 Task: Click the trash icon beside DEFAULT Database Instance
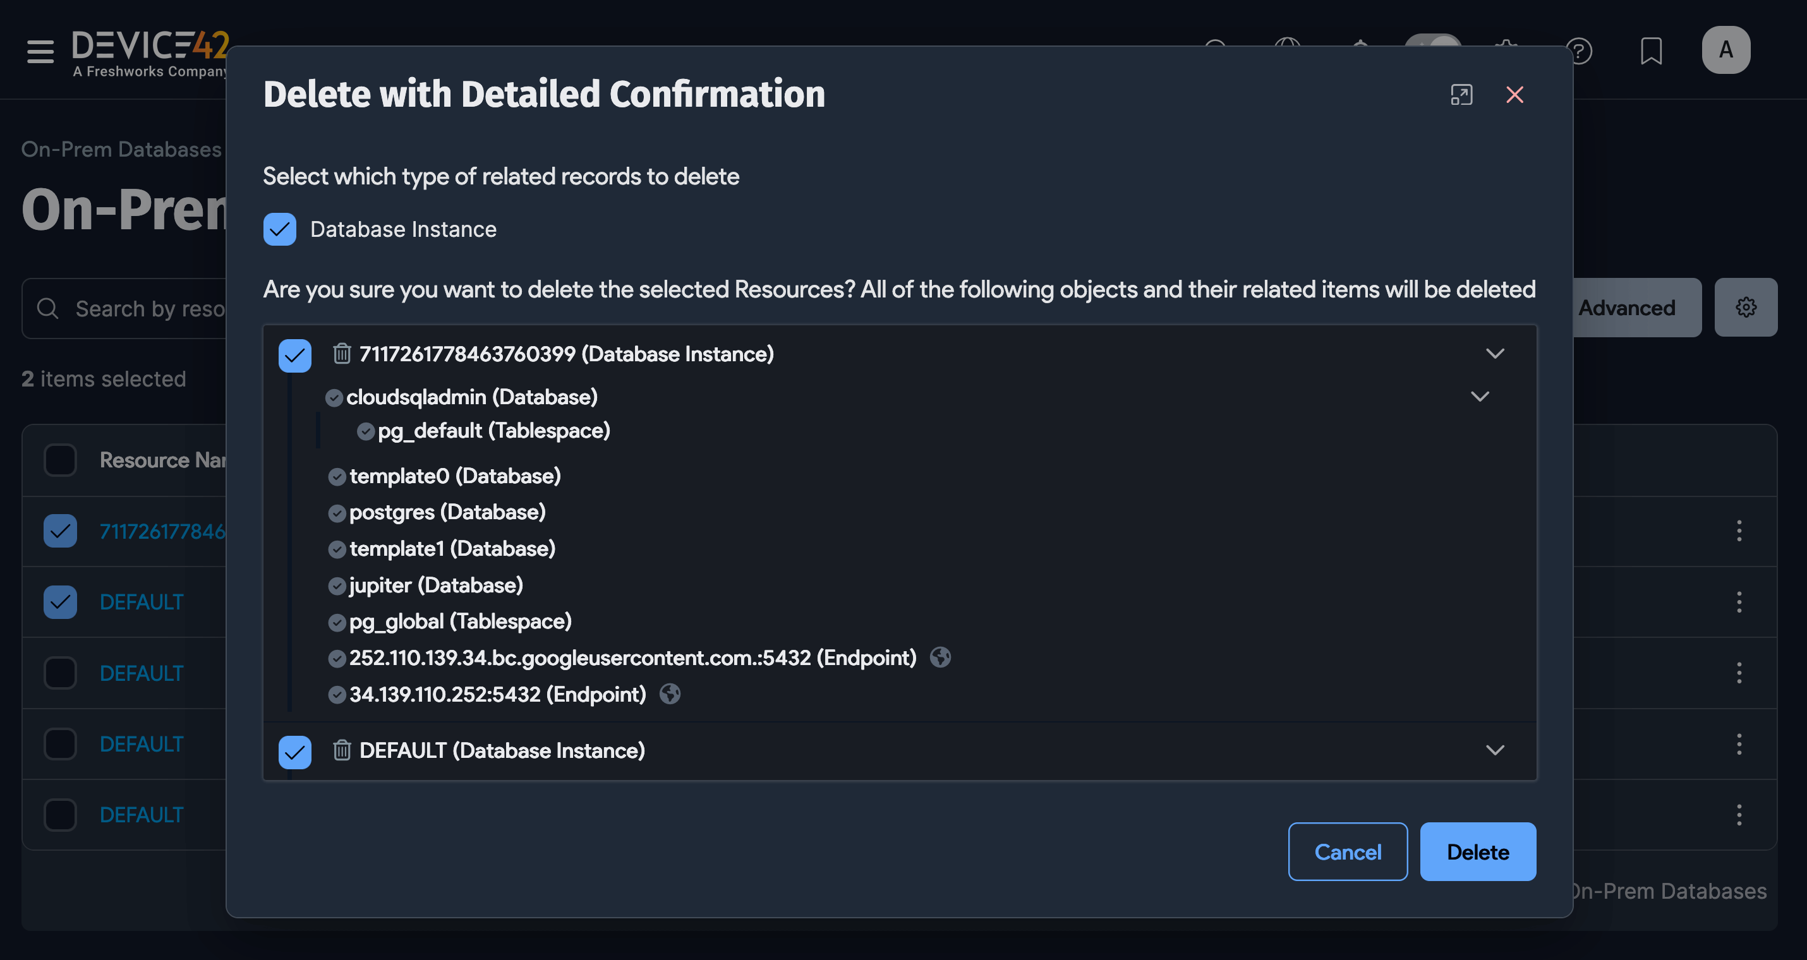click(x=342, y=750)
